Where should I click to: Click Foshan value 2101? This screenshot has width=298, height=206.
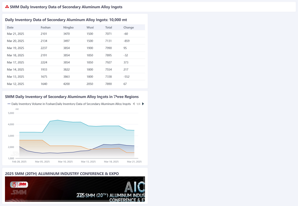(44, 34)
